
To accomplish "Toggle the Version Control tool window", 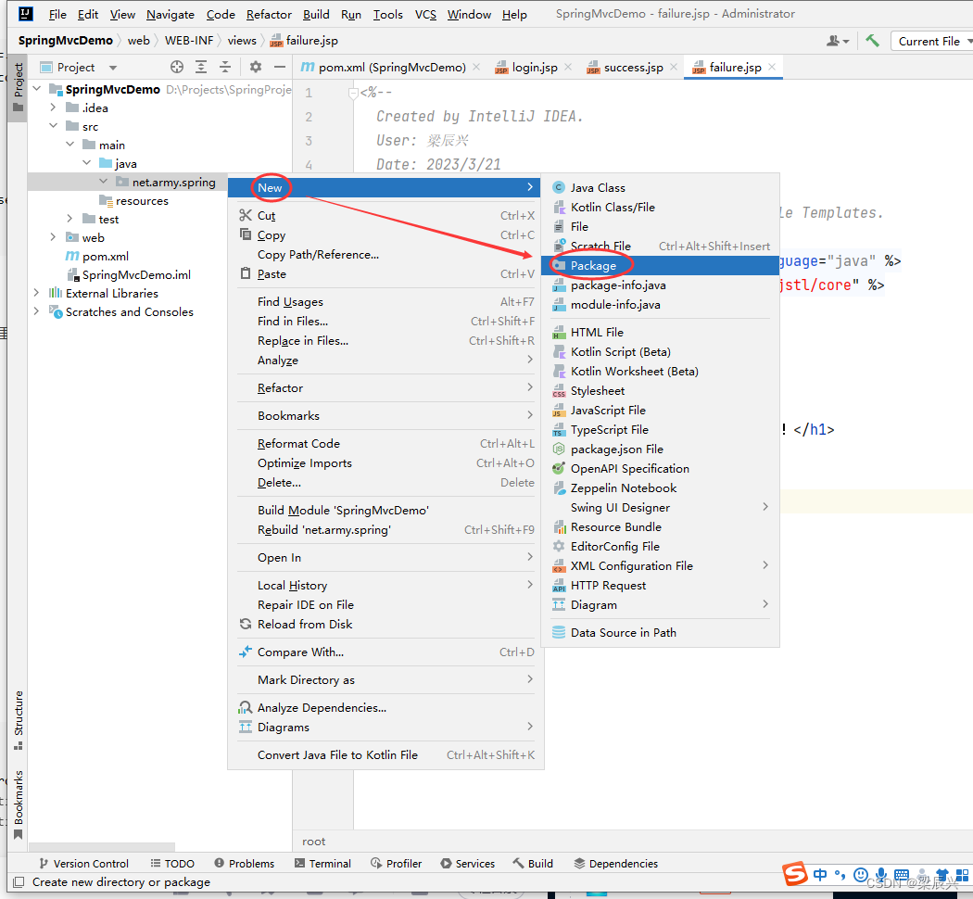I will tap(83, 863).
